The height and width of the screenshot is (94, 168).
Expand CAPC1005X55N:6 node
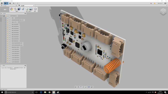[x=5, y=60]
